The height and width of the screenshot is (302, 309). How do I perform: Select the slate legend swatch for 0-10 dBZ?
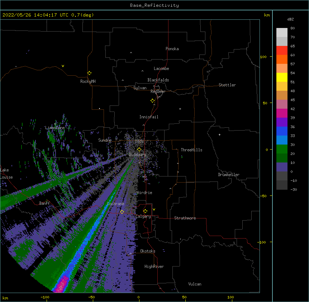(x=282, y=167)
